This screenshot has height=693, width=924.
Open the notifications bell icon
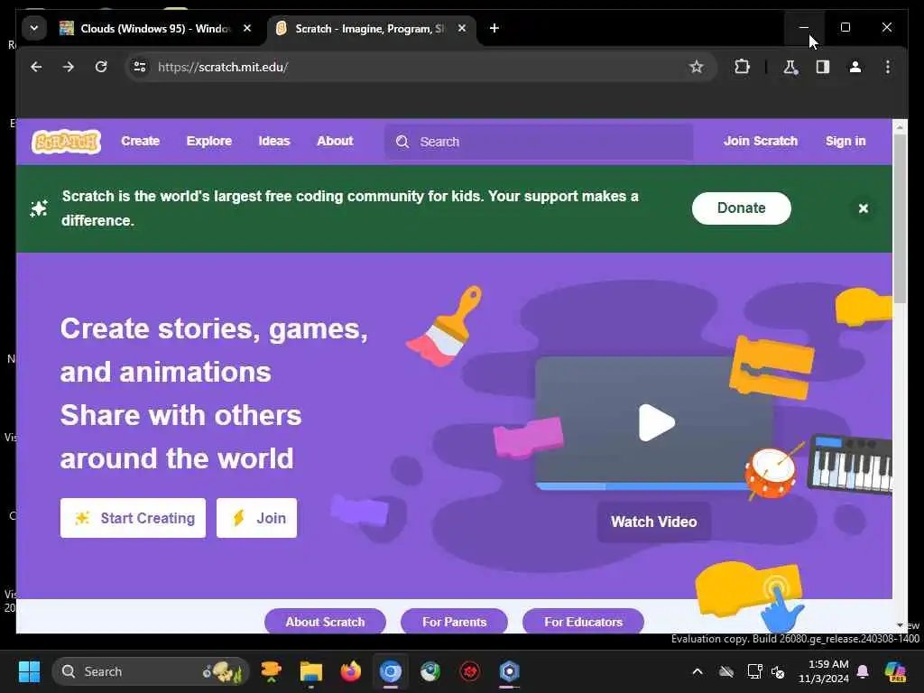(x=863, y=671)
